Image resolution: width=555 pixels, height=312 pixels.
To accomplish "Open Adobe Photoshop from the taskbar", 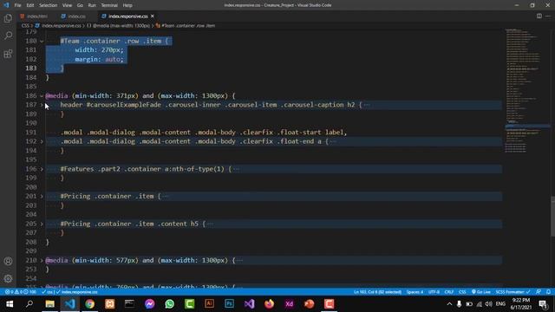I will [229, 304].
